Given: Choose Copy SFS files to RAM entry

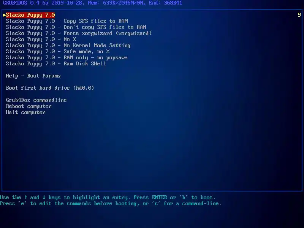Looking at the screenshot, I should [67, 21].
